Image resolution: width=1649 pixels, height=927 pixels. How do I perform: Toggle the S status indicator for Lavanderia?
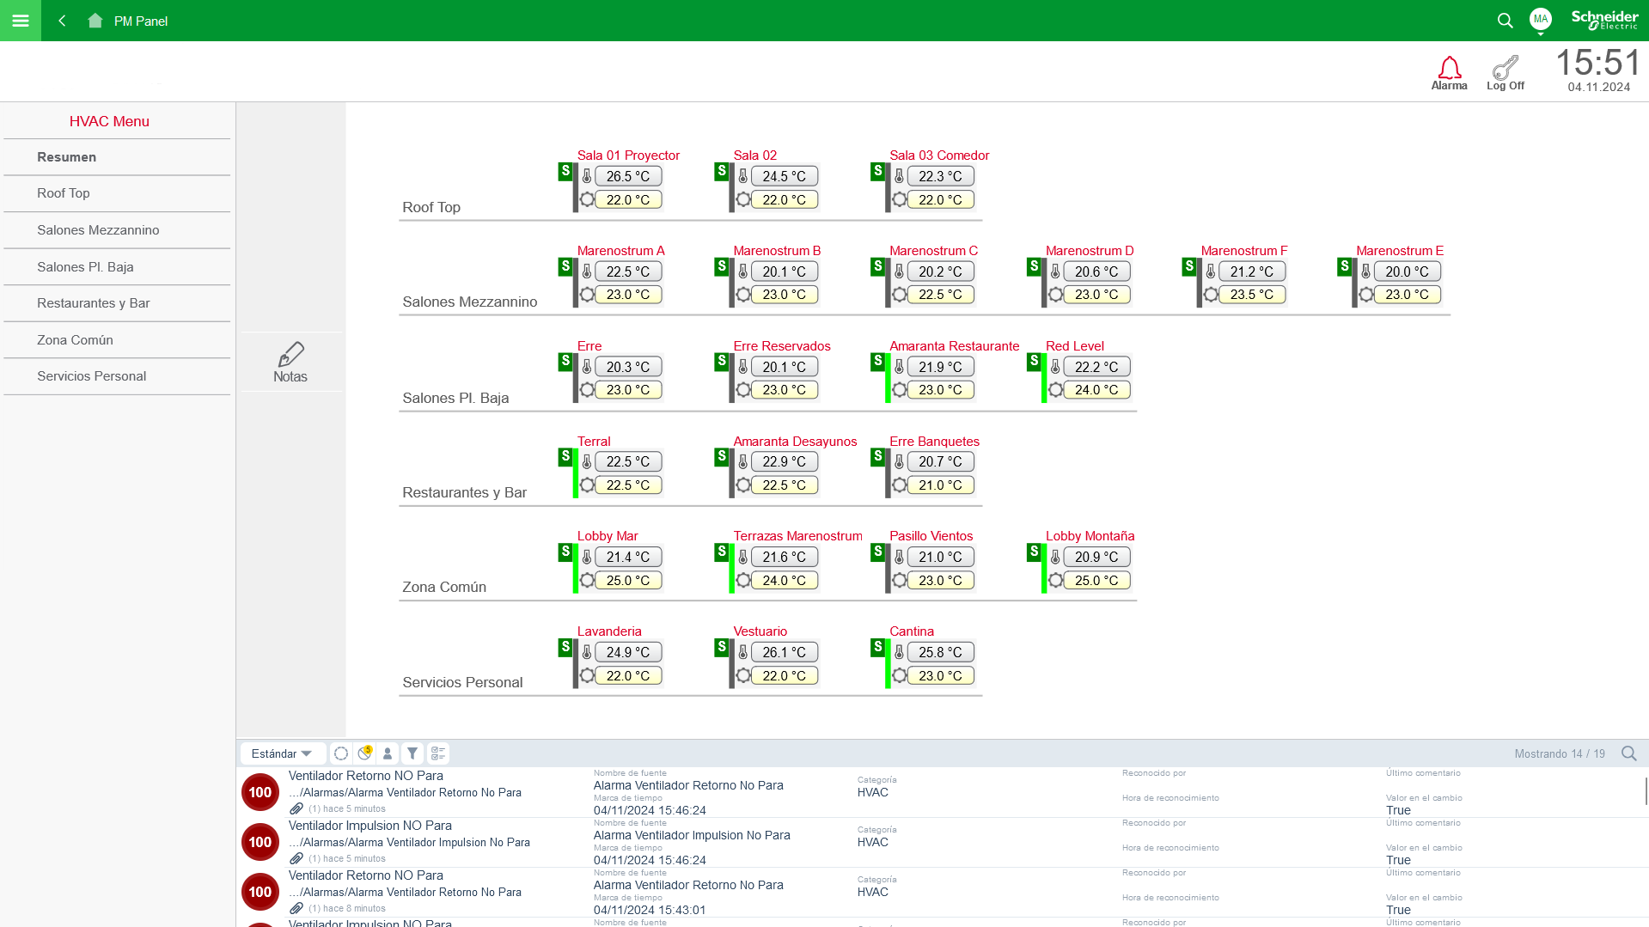click(565, 647)
